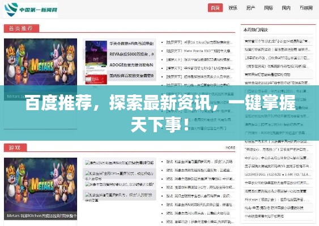Screen dimensions: 319x226
Task: Open MORE link in 游戏 section
Action: click(x=230, y=147)
